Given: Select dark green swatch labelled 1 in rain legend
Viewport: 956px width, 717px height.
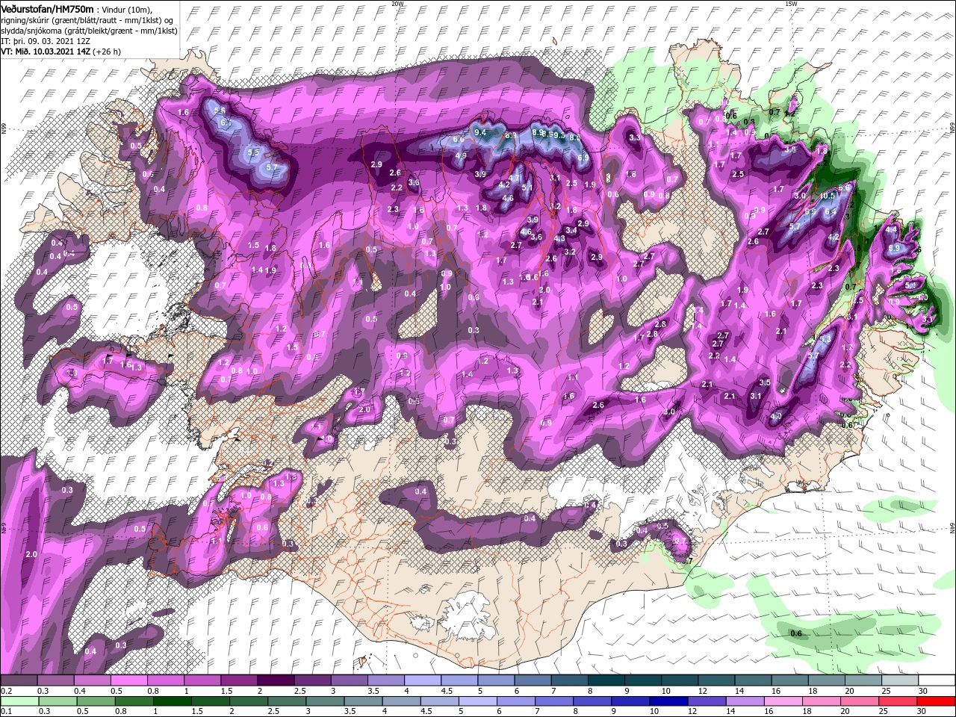Looking at the screenshot, I should pyautogui.click(x=173, y=701).
